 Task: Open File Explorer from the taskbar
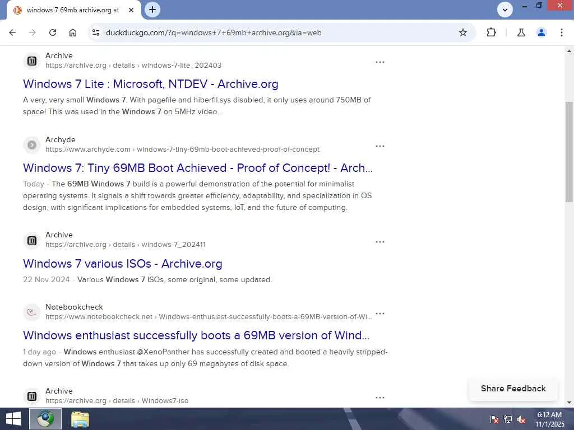pyautogui.click(x=80, y=419)
